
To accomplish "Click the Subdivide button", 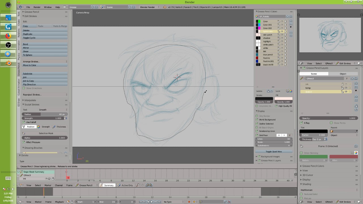I will point(45,74).
